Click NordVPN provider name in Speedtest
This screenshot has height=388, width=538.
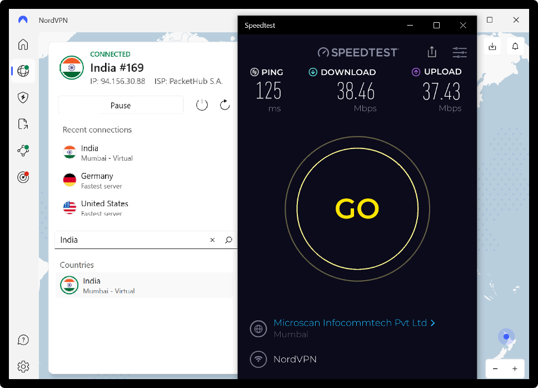[295, 359]
